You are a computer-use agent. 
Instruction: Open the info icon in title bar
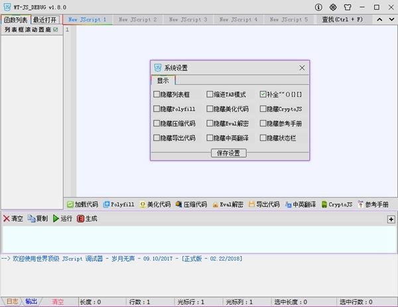tap(318, 7)
